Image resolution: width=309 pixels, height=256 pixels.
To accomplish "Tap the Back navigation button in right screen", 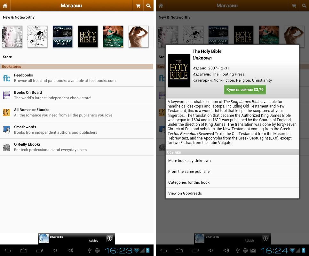I will tap(163, 251).
